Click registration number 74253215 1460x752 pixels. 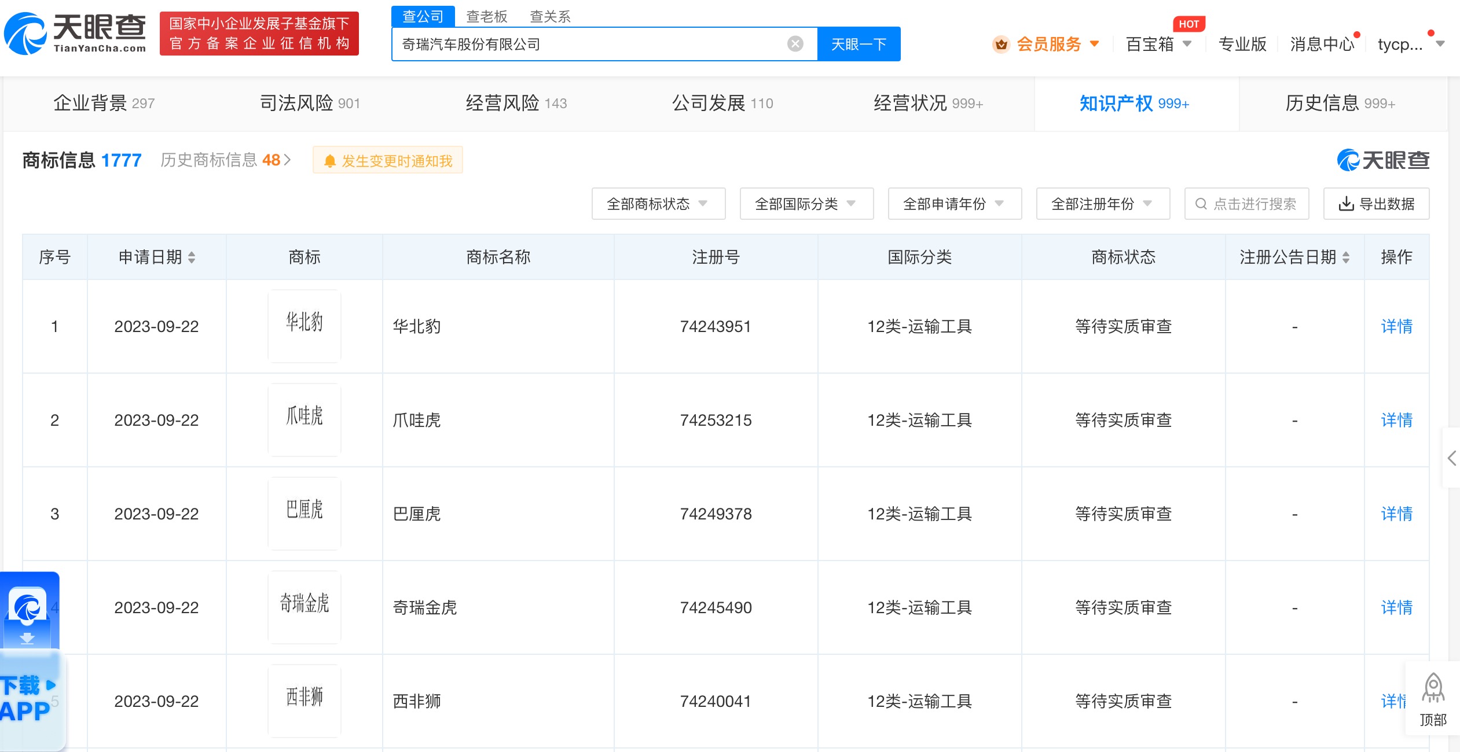click(716, 420)
